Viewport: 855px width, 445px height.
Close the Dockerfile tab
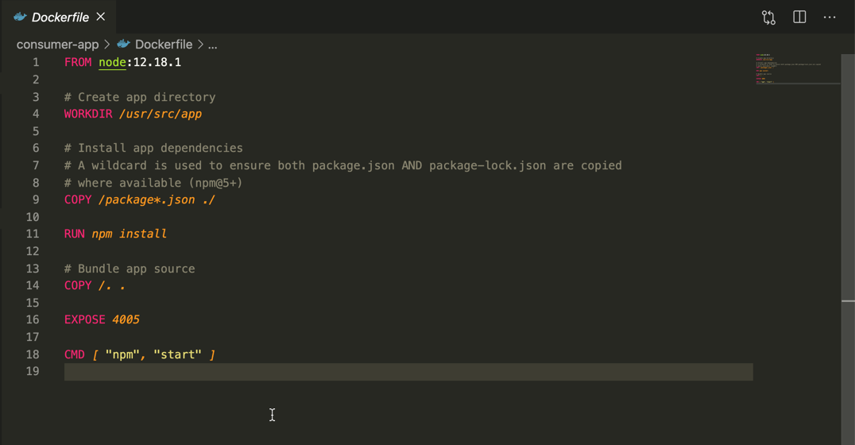pos(101,17)
